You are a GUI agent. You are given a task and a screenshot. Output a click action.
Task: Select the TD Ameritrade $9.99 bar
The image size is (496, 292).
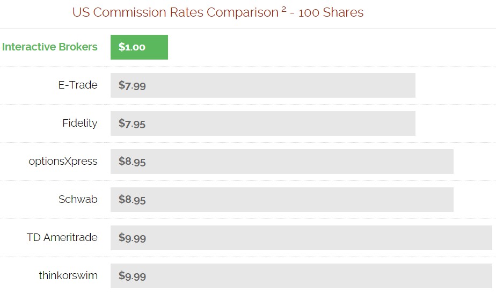pos(301,238)
